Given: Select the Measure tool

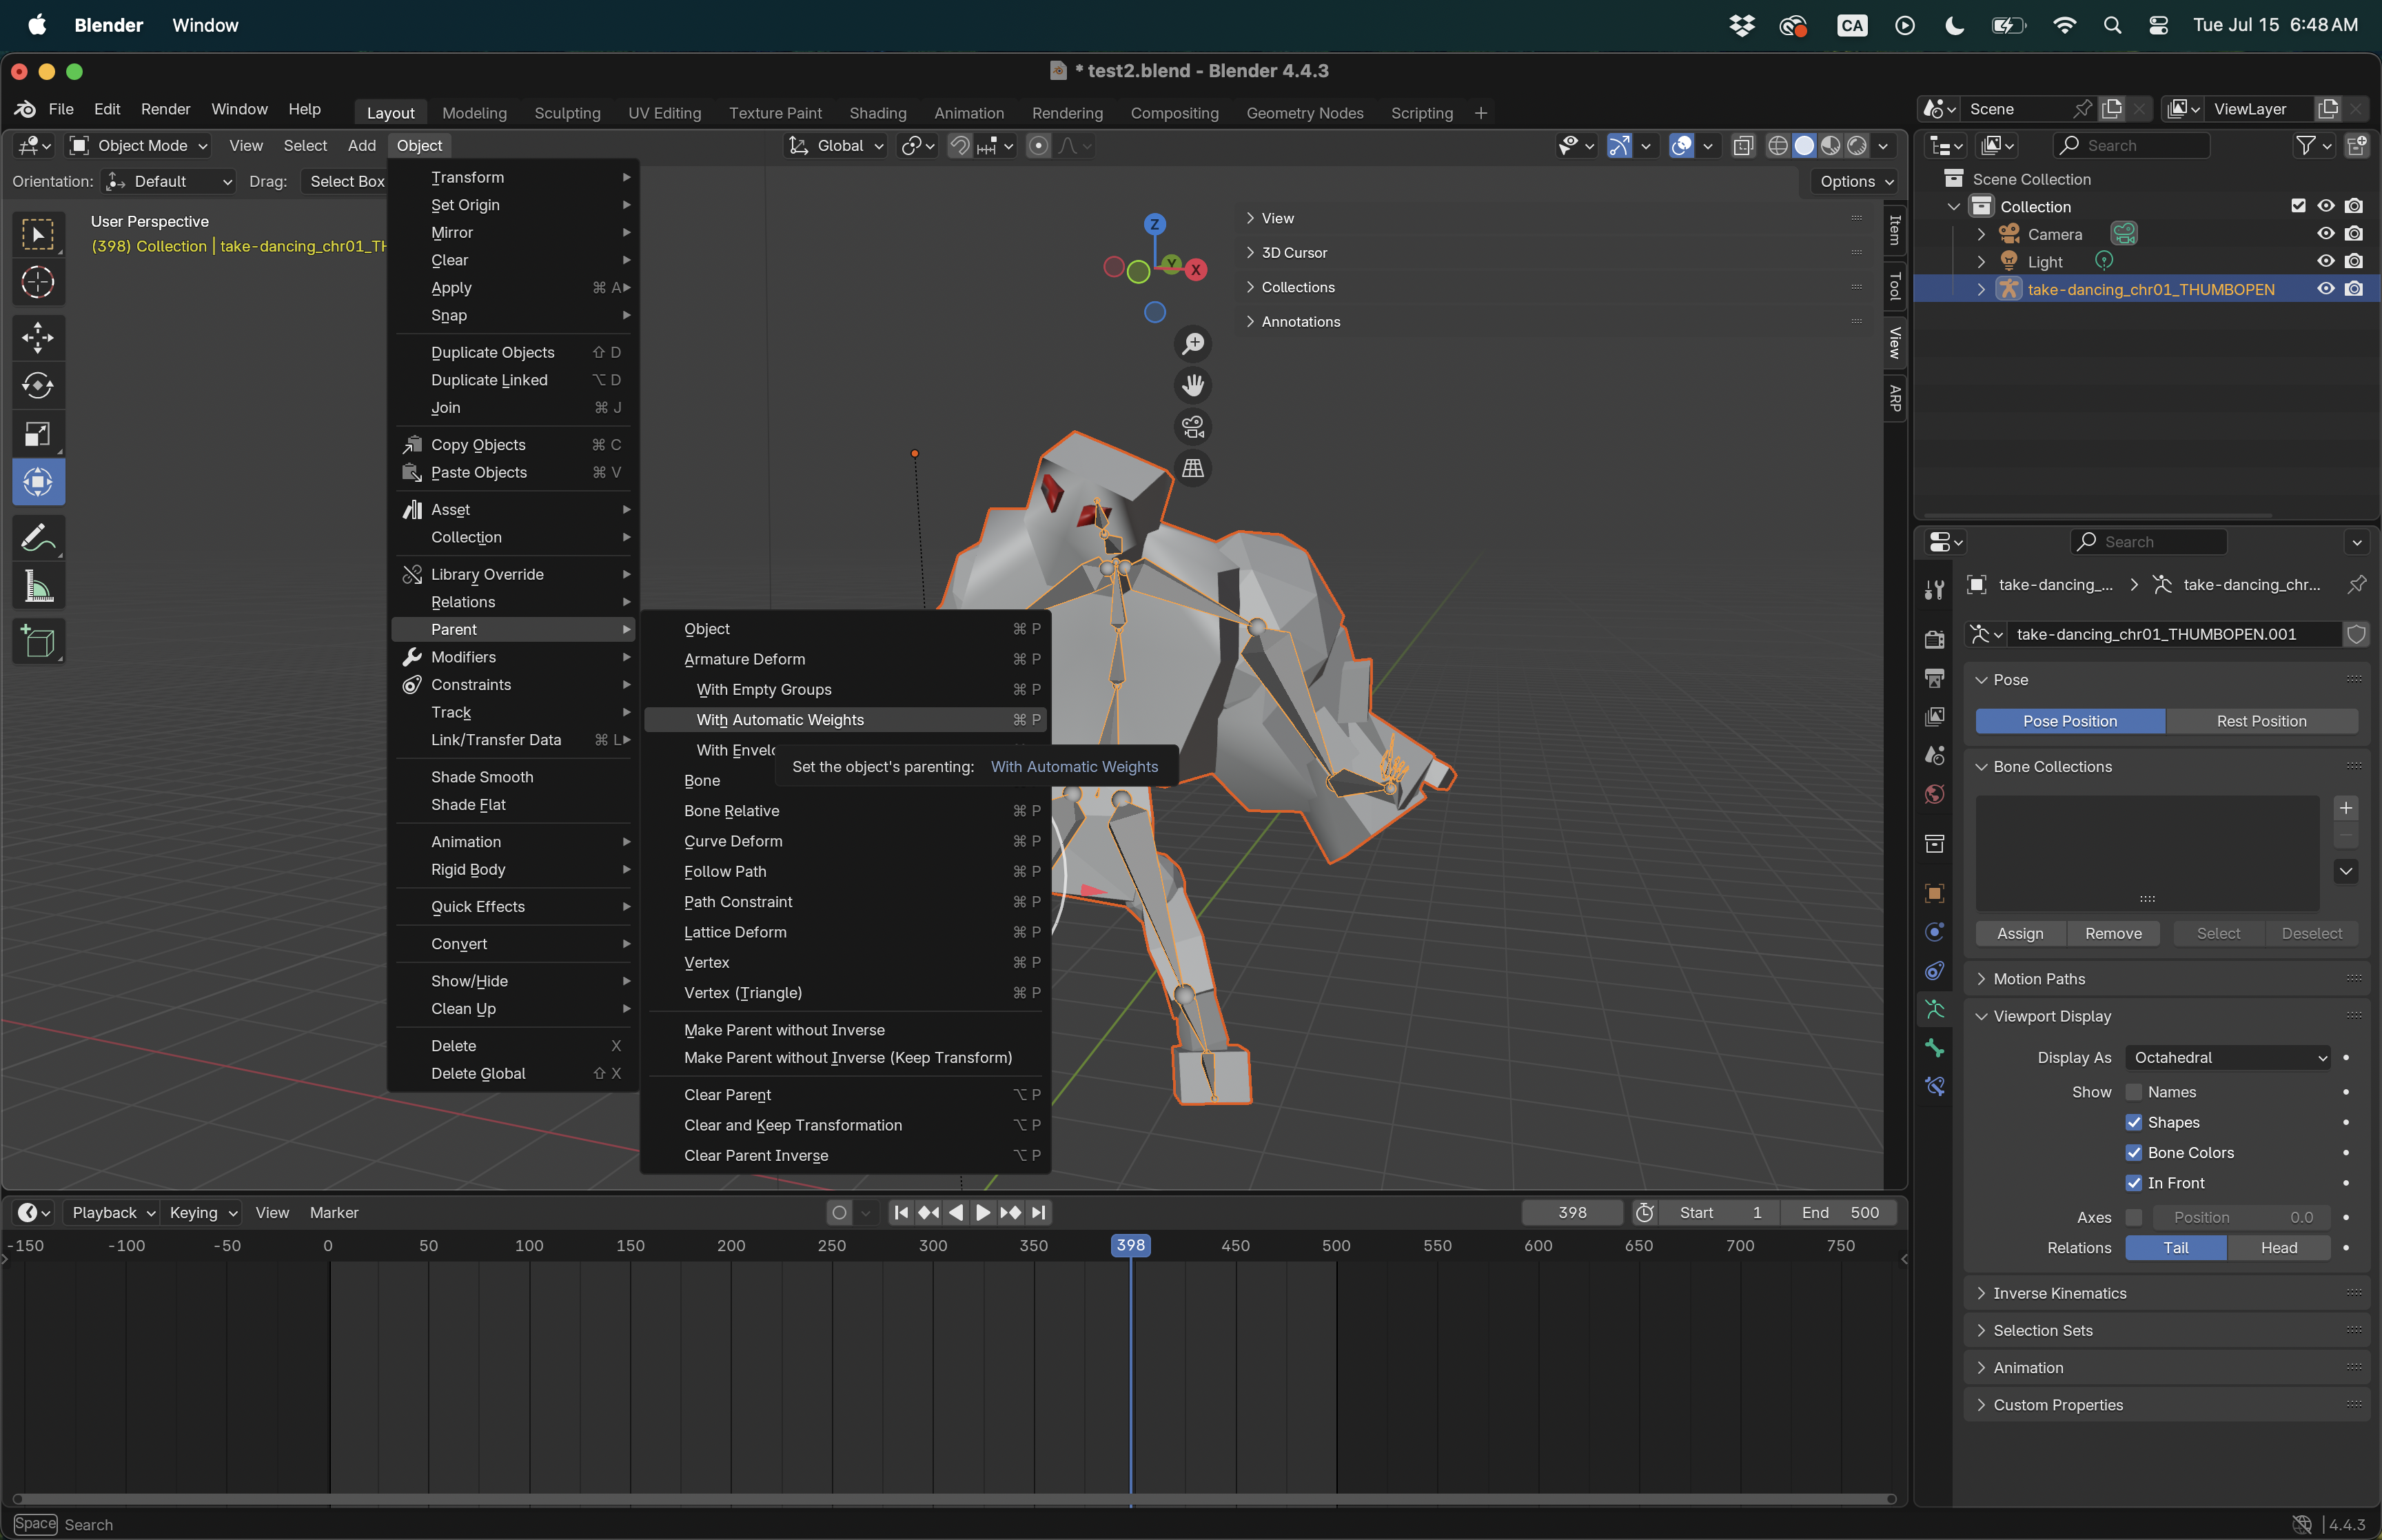Looking at the screenshot, I should [38, 587].
